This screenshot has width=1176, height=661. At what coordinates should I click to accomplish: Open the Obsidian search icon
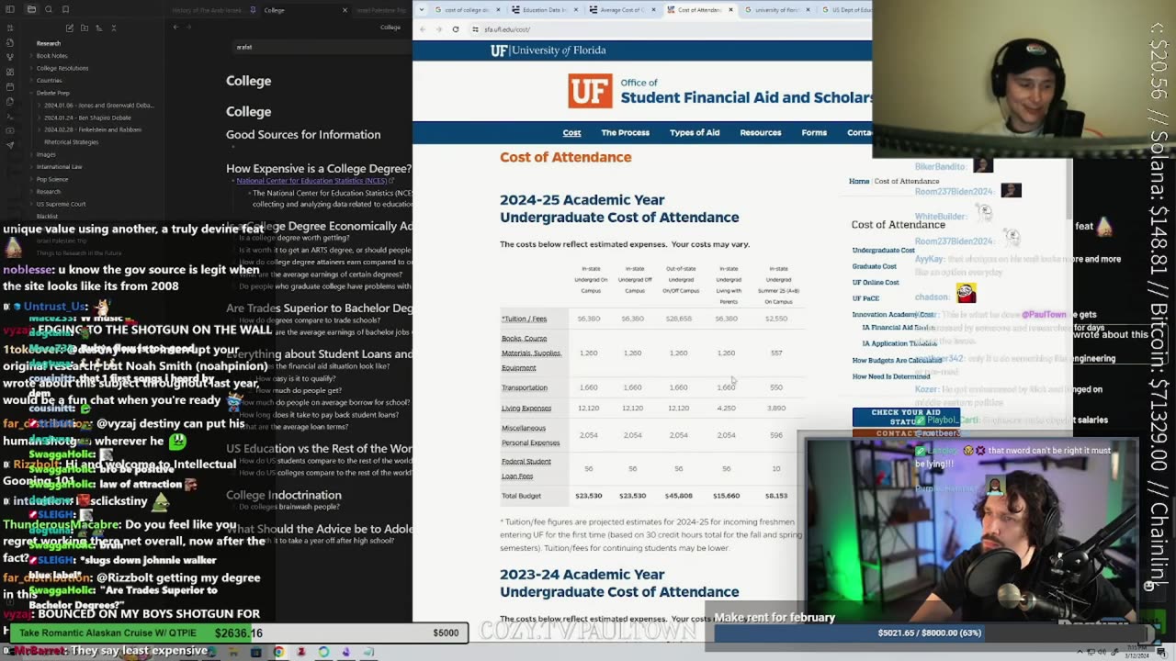tap(50, 9)
